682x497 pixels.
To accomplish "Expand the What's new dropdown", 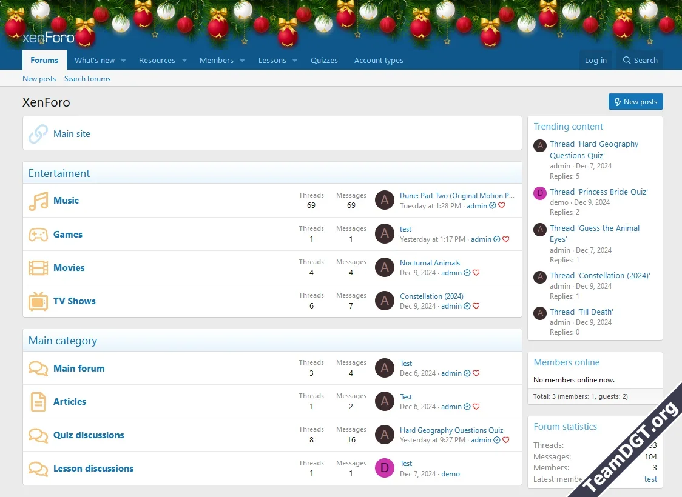I will 123,61.
